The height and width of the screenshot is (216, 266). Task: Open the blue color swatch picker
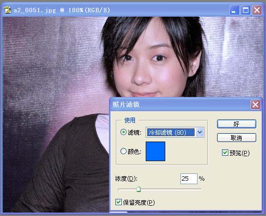(x=155, y=151)
